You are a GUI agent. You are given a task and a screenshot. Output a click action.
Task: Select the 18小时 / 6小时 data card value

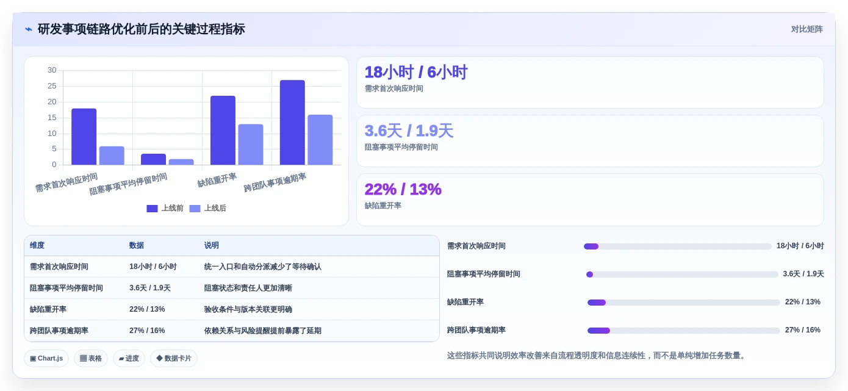pos(415,73)
